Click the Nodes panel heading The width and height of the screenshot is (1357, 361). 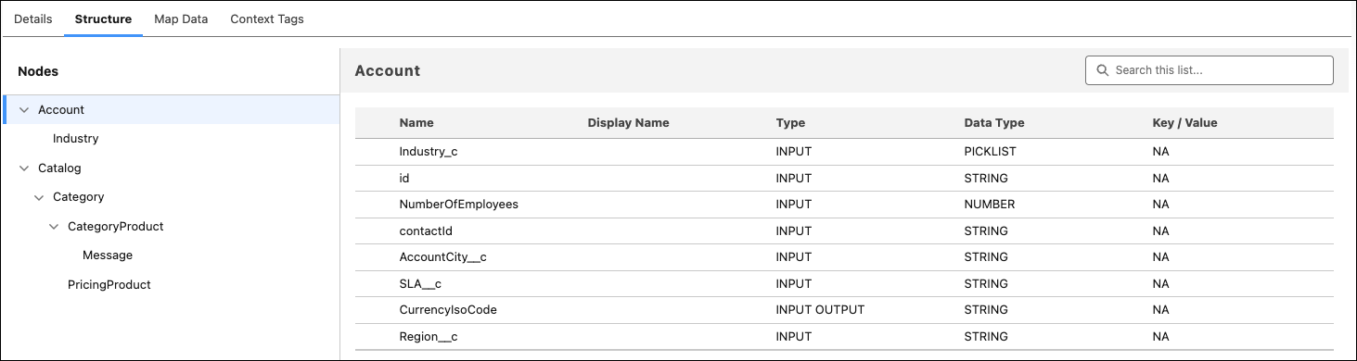pos(38,71)
